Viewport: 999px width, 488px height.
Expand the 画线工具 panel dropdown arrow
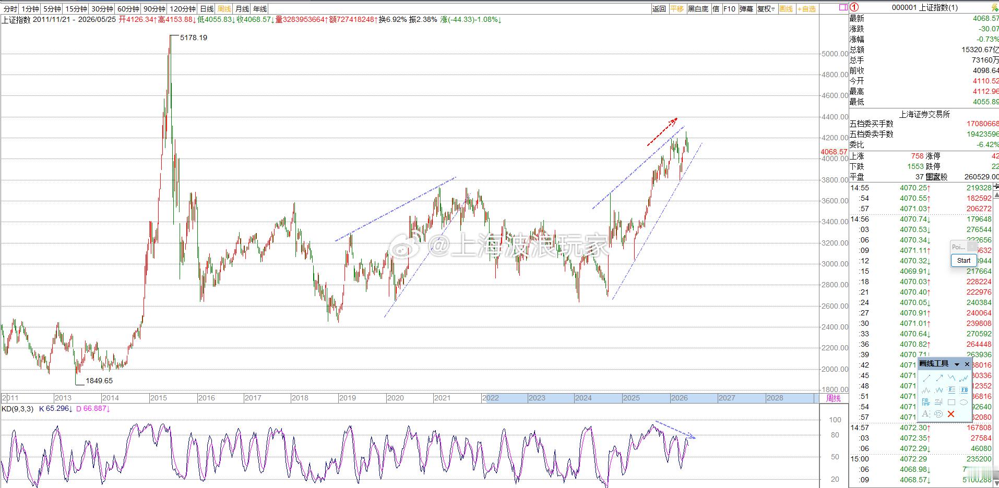[957, 364]
